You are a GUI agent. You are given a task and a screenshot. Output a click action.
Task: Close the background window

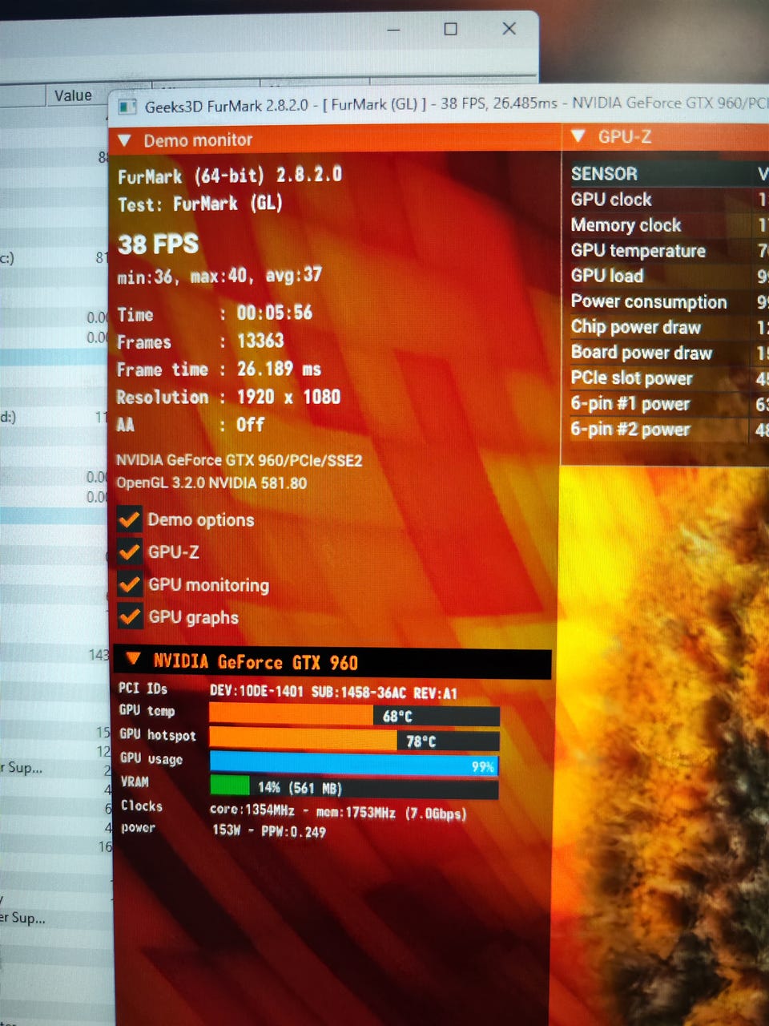click(x=509, y=29)
